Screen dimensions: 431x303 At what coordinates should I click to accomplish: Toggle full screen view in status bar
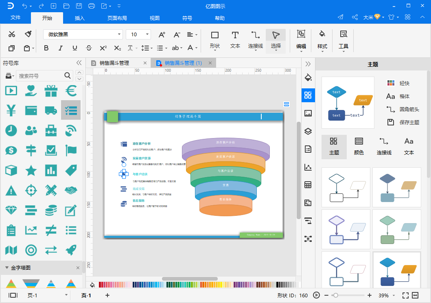(405, 295)
